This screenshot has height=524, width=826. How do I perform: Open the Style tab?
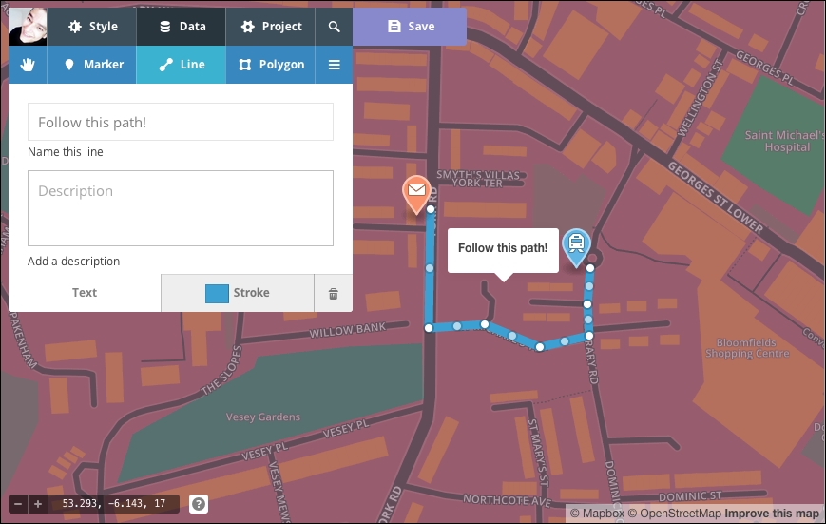pyautogui.click(x=92, y=27)
